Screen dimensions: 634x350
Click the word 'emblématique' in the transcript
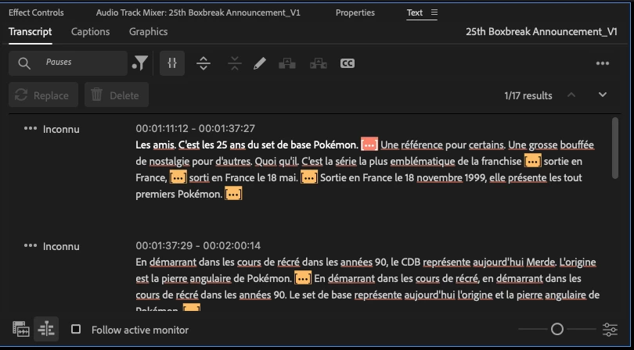423,162
